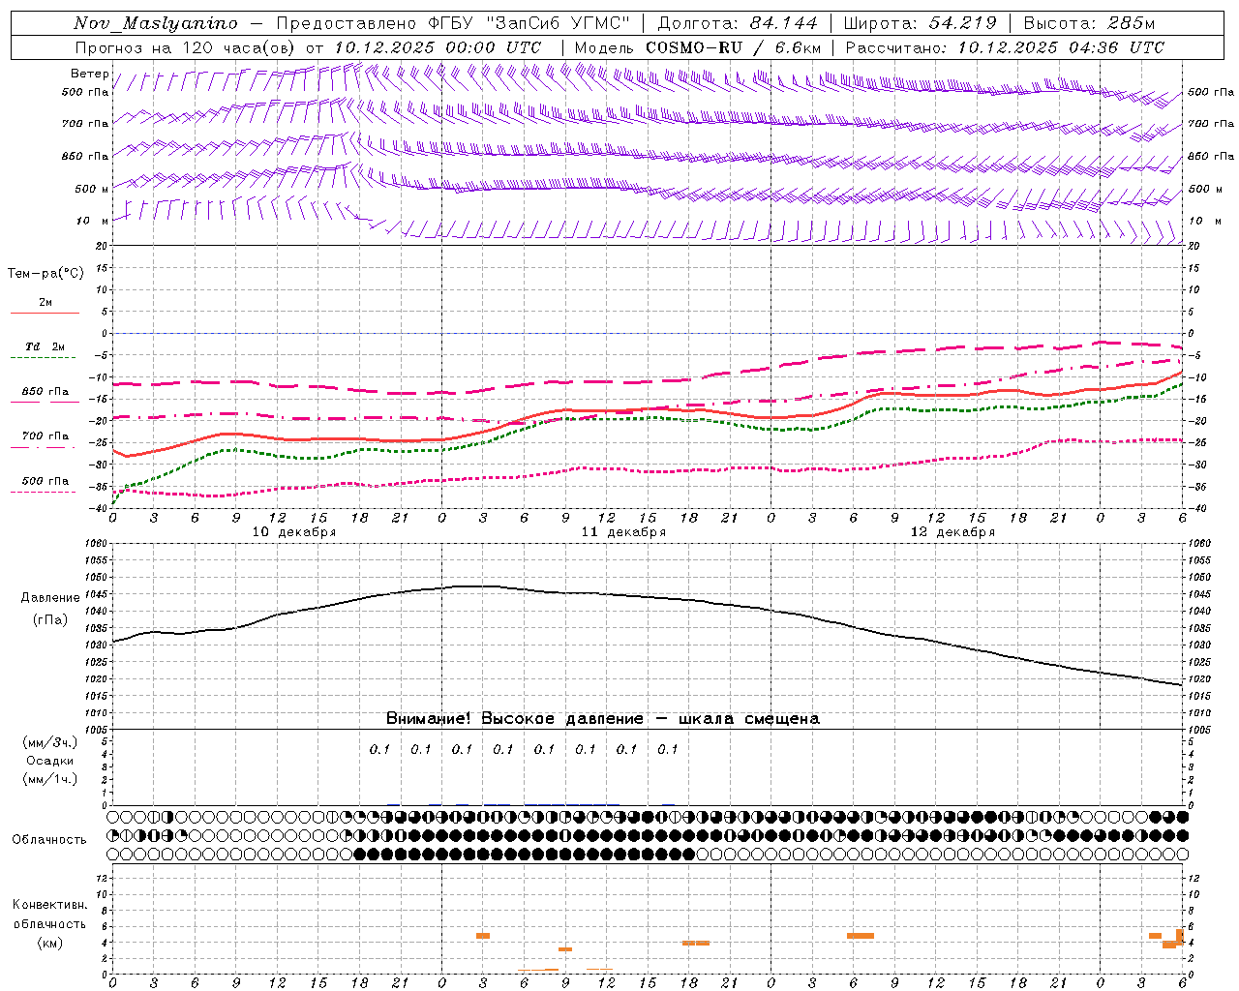Screen dimensions: 1239x991
Task: Select the '2м' temperature legend label
Action: (x=45, y=302)
